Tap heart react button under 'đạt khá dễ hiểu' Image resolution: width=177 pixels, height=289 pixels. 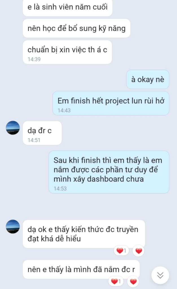point(139,251)
